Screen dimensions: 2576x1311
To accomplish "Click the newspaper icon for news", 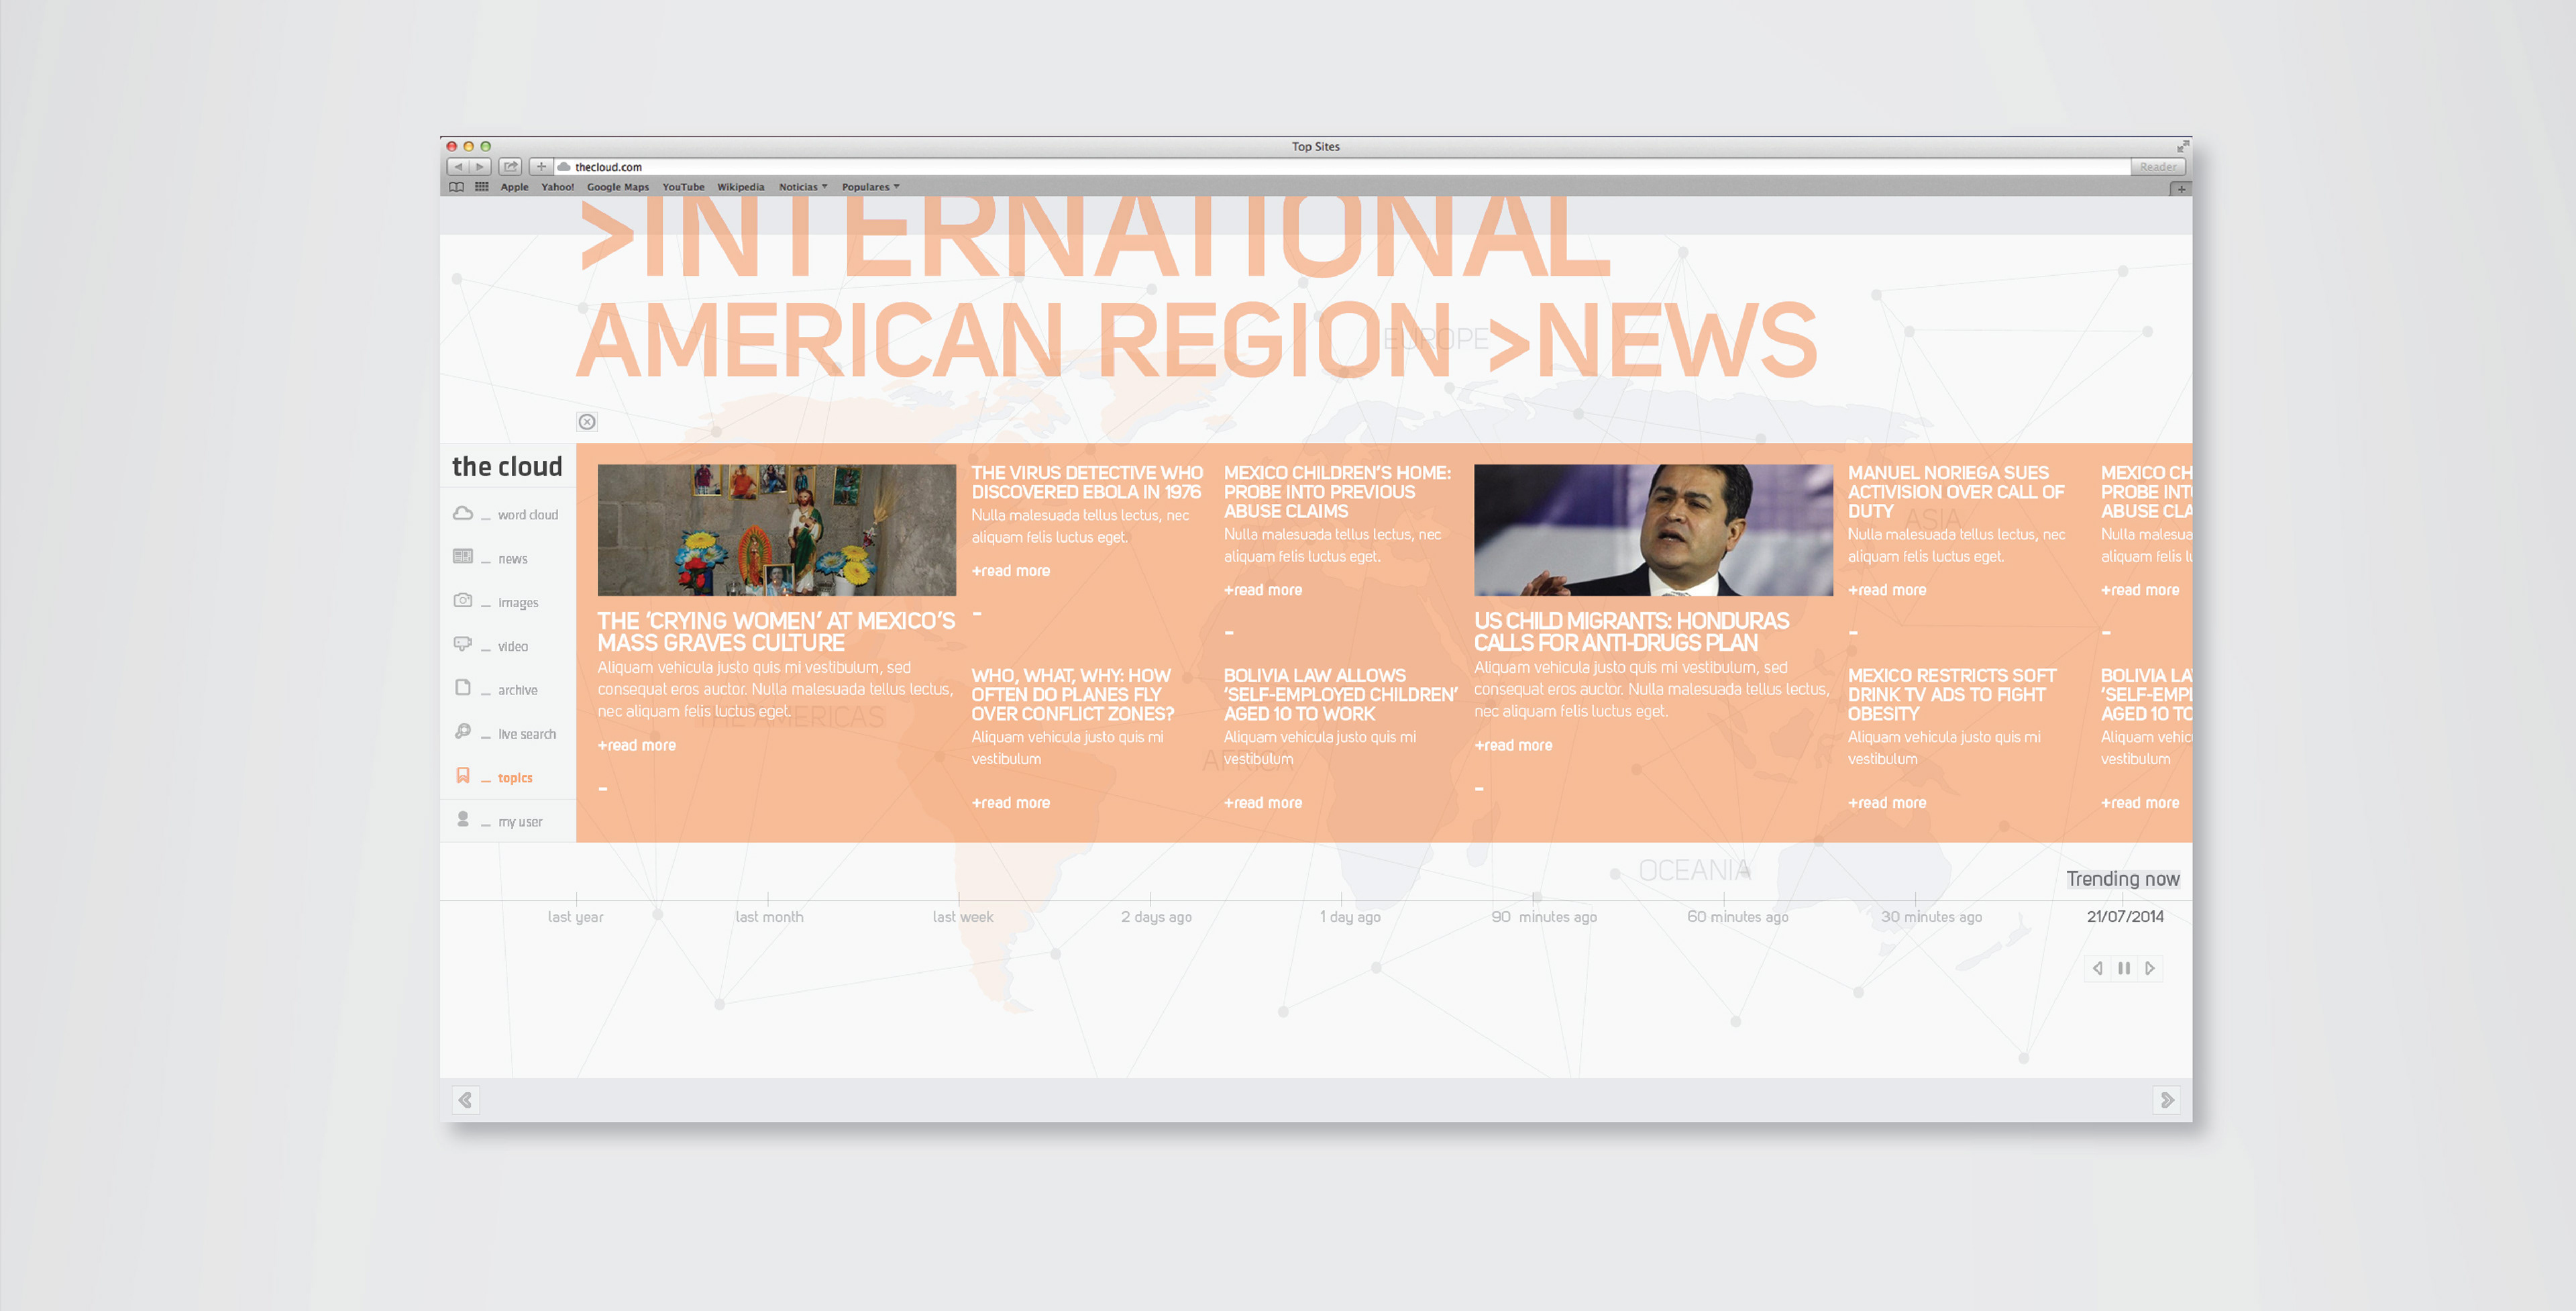I will click(462, 556).
